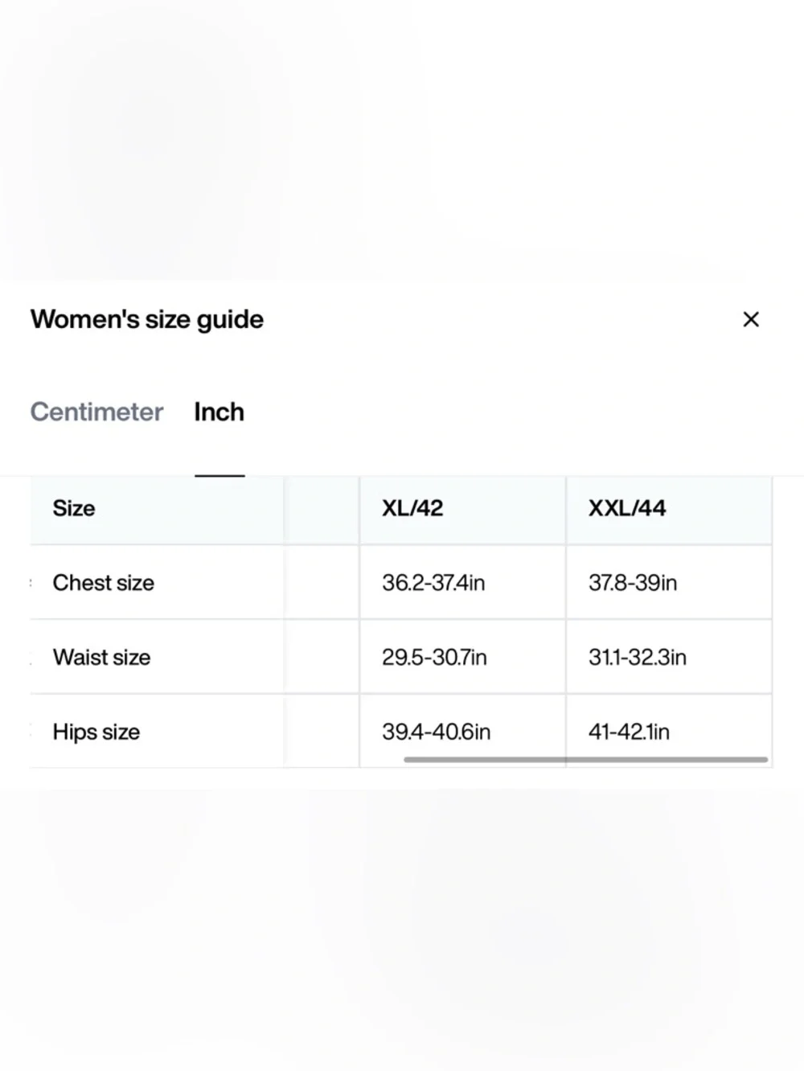Screen dimensions: 804x1071
Task: Click the XXL hips value 41-42.1in
Action: coord(629,732)
